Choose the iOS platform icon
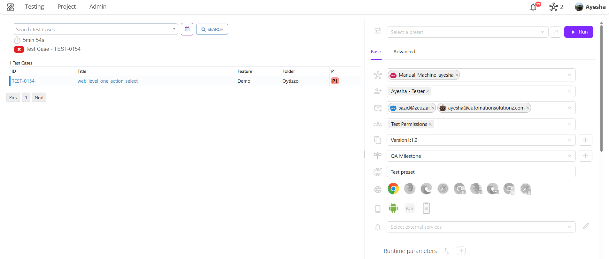The height and width of the screenshot is (259, 609). point(410,208)
